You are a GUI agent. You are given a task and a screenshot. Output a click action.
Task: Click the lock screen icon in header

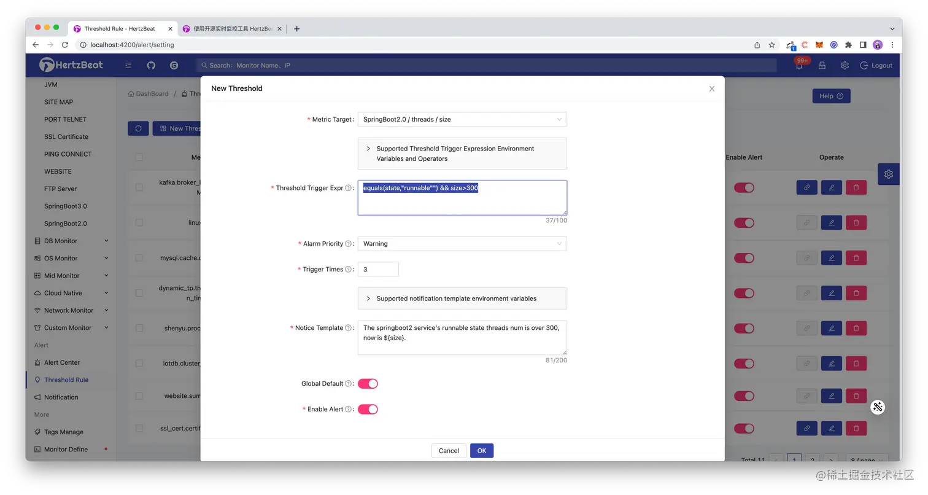(822, 65)
